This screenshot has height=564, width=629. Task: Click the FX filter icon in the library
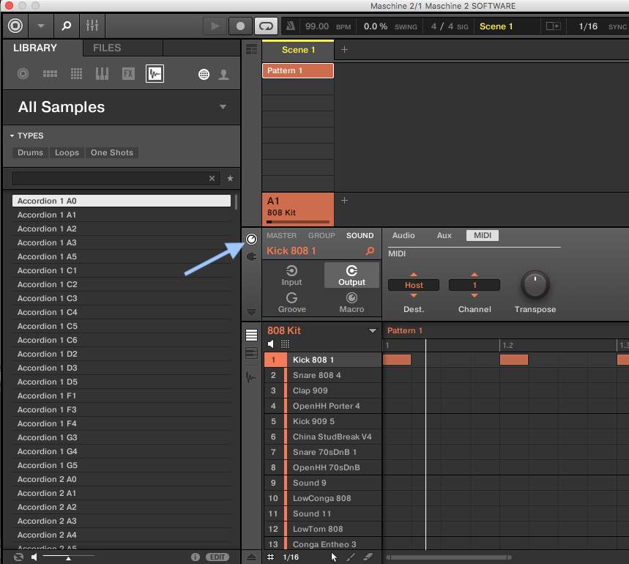click(127, 73)
